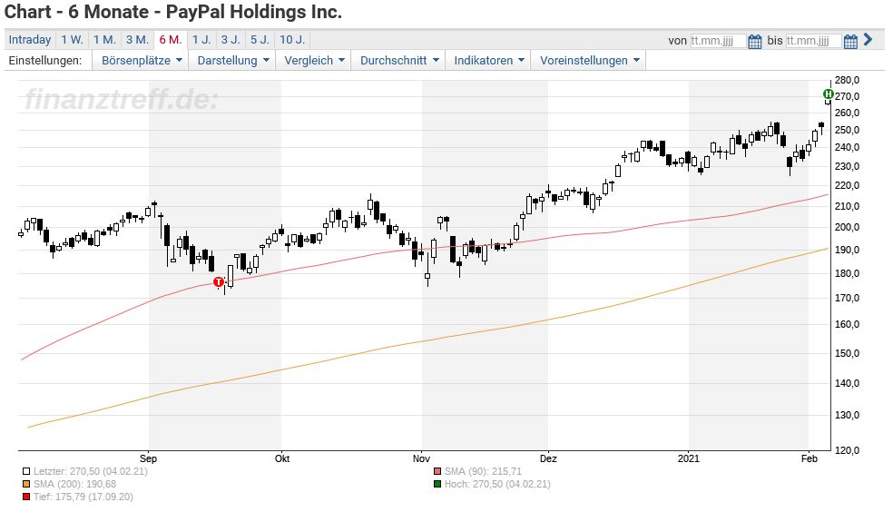Select the 3 J. timeframe tab

click(231, 39)
